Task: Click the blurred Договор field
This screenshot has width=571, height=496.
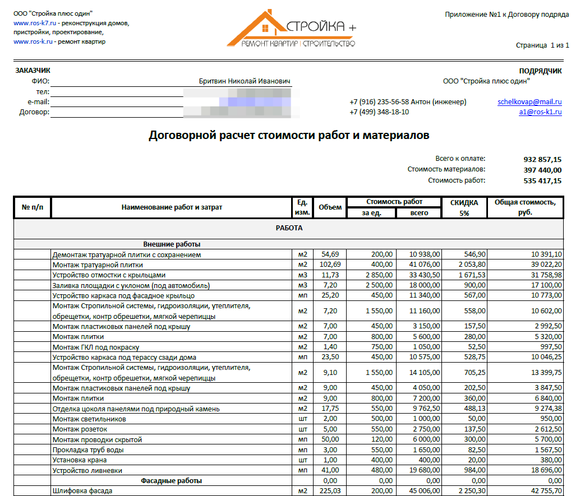Action: coord(237,112)
